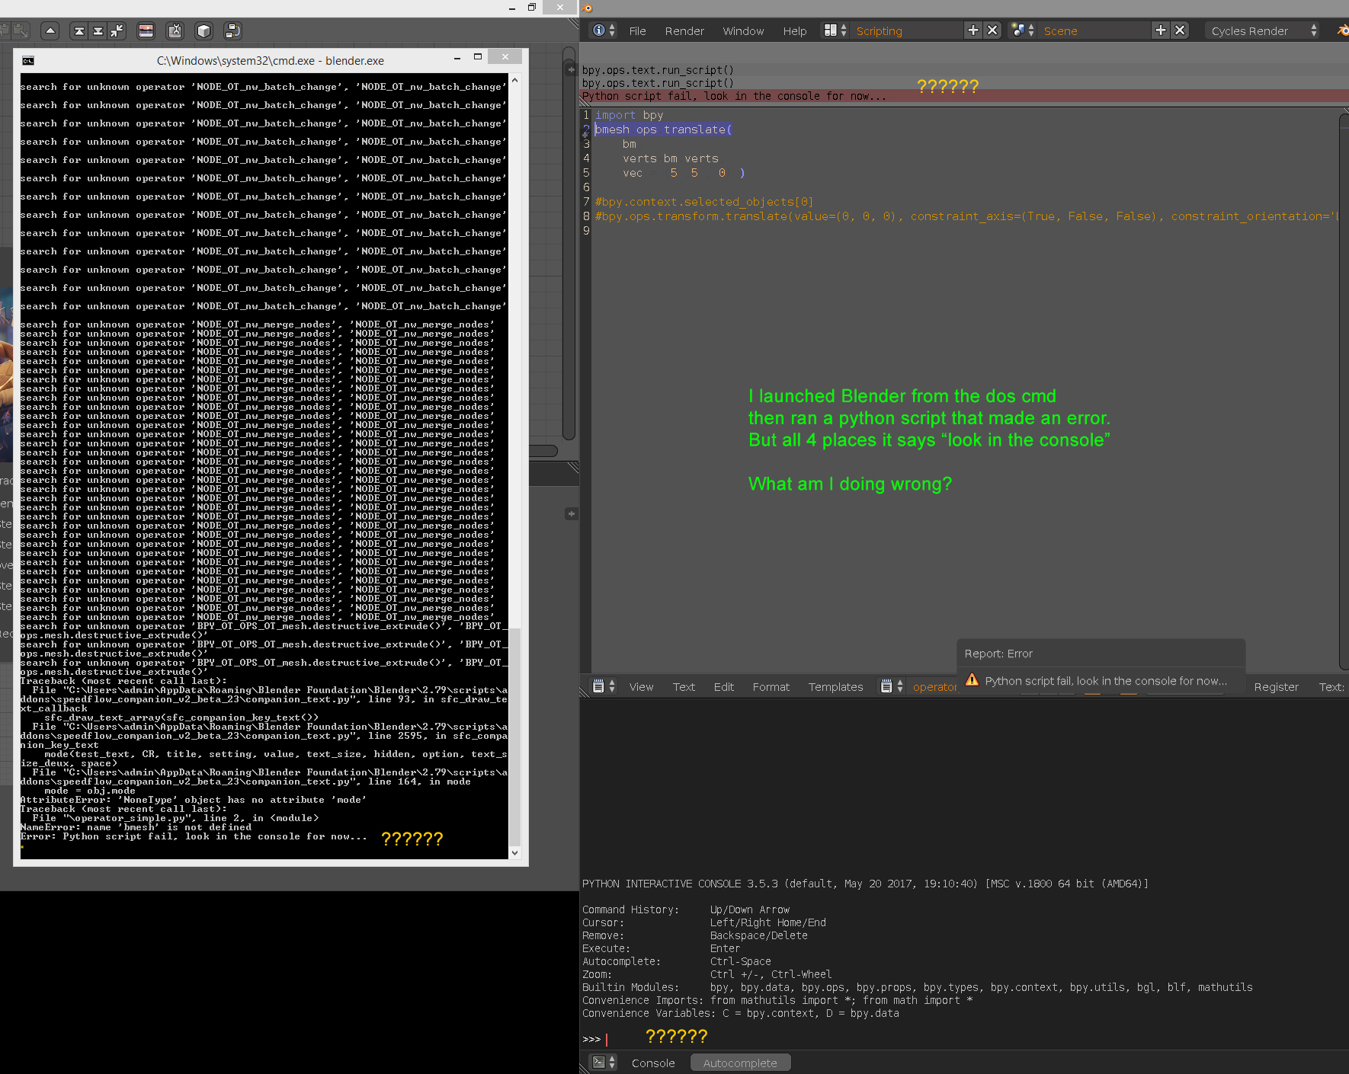Click the paste clipboard icon in the toolbar
The width and height of the screenshot is (1349, 1074).
click(x=21, y=30)
